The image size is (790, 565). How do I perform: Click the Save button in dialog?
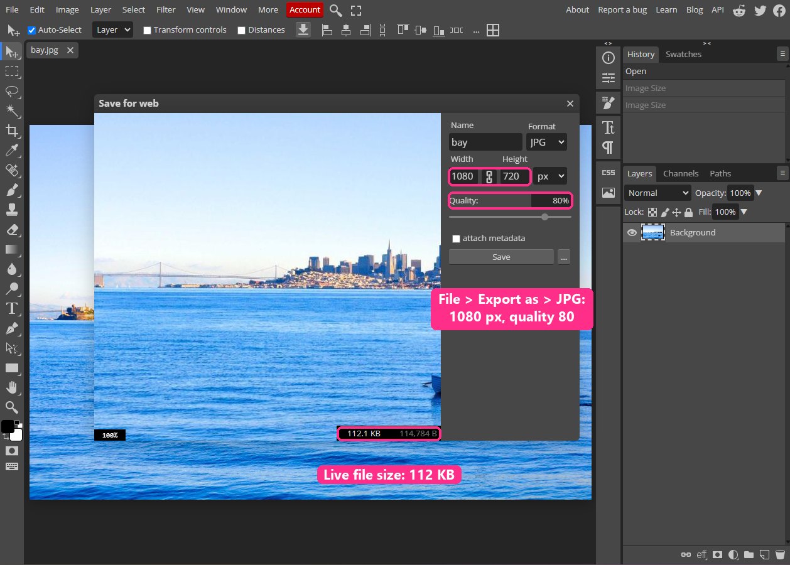501,257
